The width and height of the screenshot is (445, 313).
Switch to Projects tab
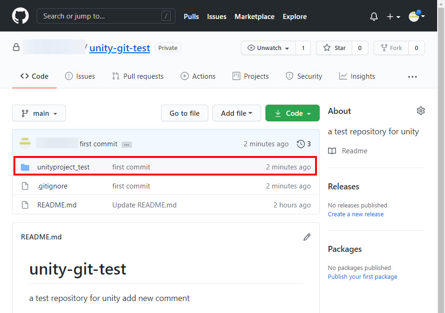[250, 76]
